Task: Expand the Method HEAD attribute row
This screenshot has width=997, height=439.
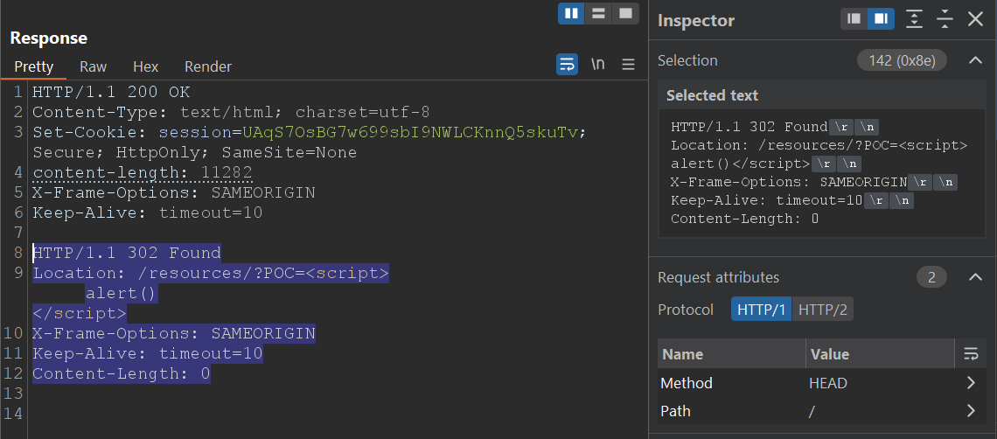Action: (x=970, y=383)
